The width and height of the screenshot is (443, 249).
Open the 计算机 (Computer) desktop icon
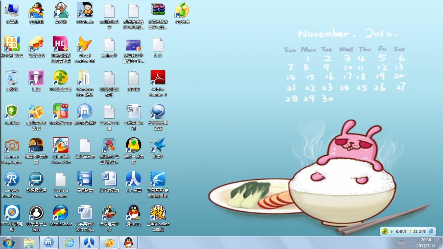pyautogui.click(x=12, y=13)
